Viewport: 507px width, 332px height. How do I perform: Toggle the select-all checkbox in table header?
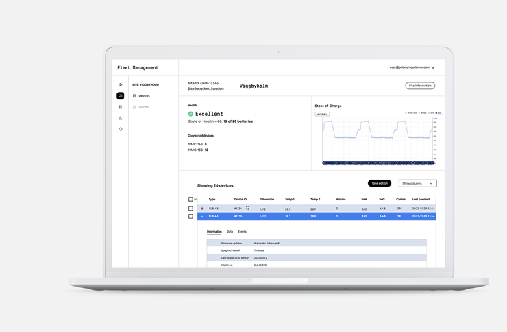pyautogui.click(x=190, y=200)
